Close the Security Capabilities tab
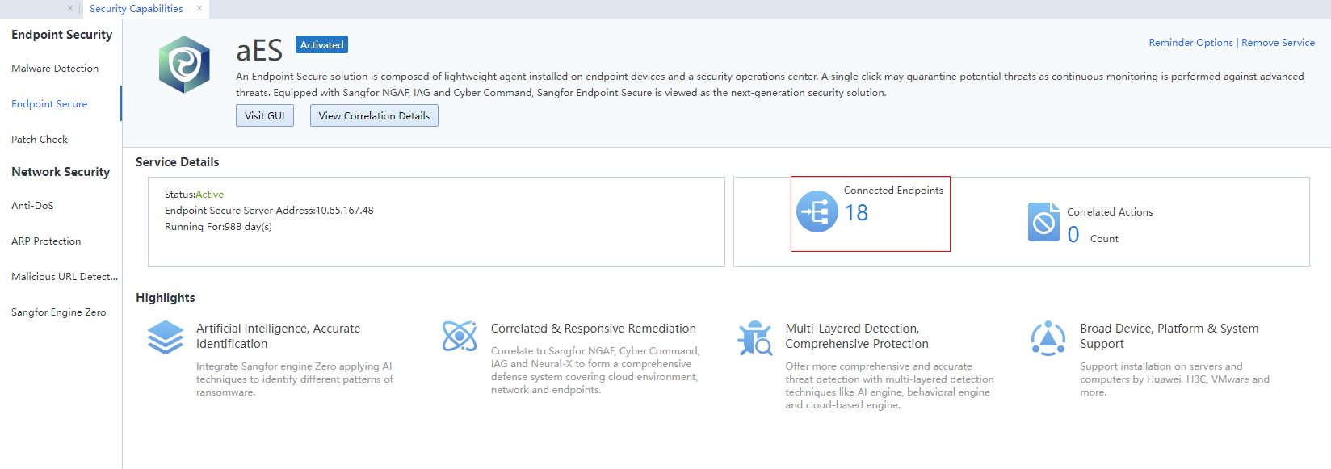 click(199, 9)
